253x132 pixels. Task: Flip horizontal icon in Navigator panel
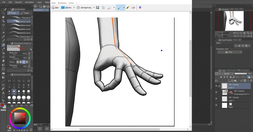pyautogui.click(x=248, y=36)
